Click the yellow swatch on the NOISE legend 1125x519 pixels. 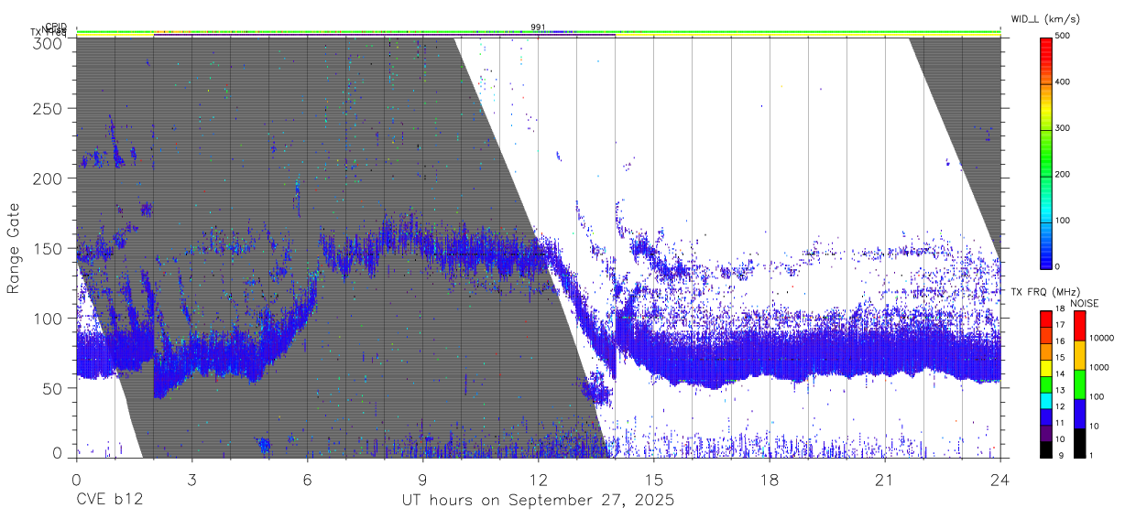pyautogui.click(x=1078, y=355)
